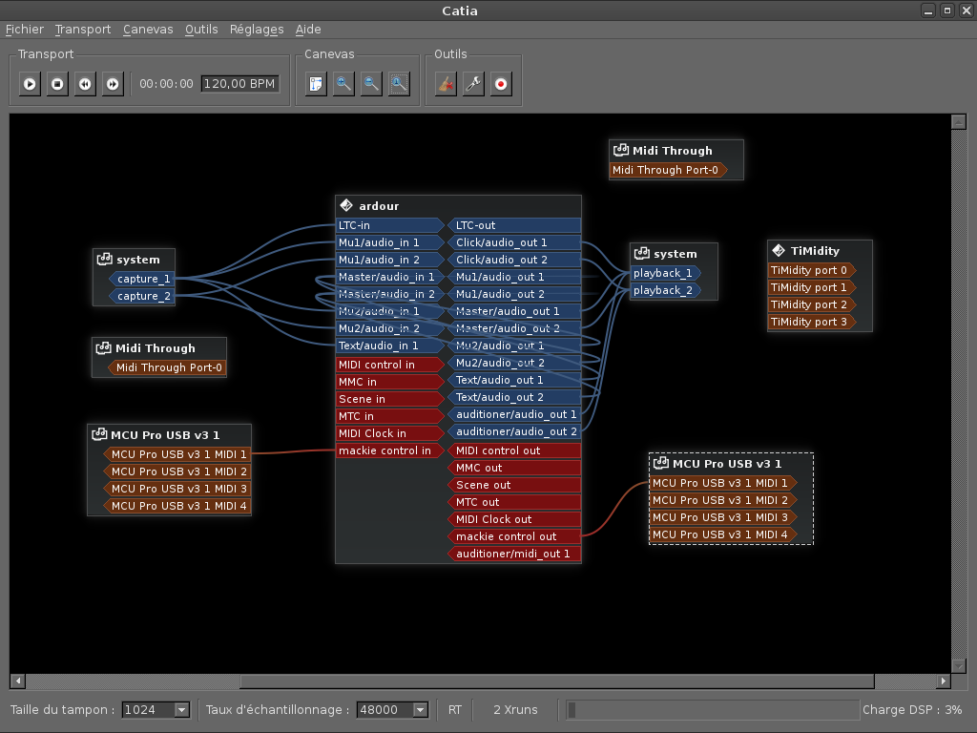Click the 00:00:00 transport time display
The width and height of the screenshot is (977, 733).
tap(166, 84)
